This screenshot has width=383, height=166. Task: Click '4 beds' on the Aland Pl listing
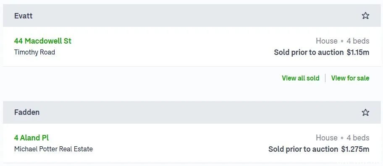click(x=358, y=138)
